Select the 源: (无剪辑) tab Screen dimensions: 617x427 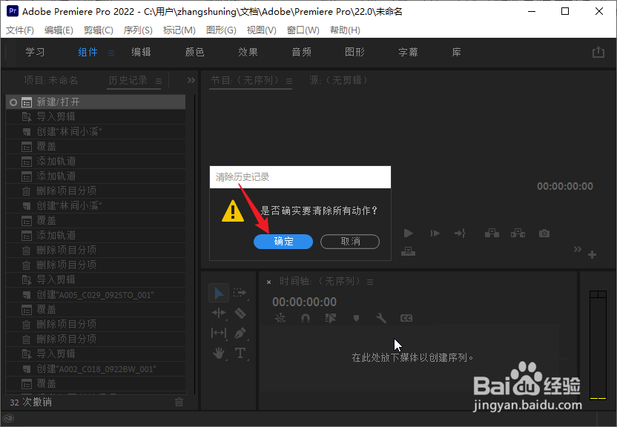338,81
